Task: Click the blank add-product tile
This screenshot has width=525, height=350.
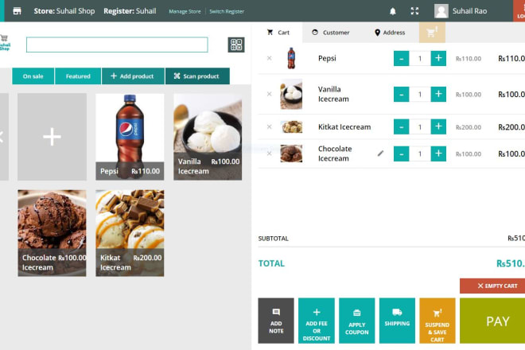Action: coord(52,137)
